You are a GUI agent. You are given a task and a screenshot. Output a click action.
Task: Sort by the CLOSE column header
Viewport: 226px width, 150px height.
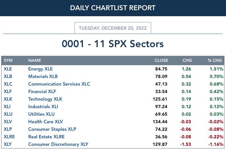(x=161, y=60)
